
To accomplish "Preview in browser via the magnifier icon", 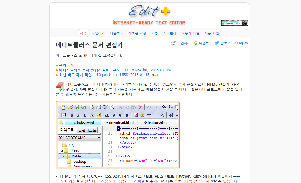I will coord(64,115).
